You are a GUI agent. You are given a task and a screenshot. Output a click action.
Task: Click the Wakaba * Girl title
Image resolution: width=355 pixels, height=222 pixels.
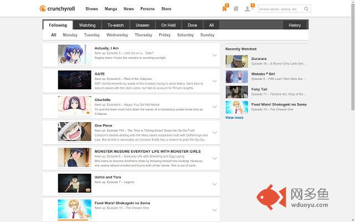point(263,74)
